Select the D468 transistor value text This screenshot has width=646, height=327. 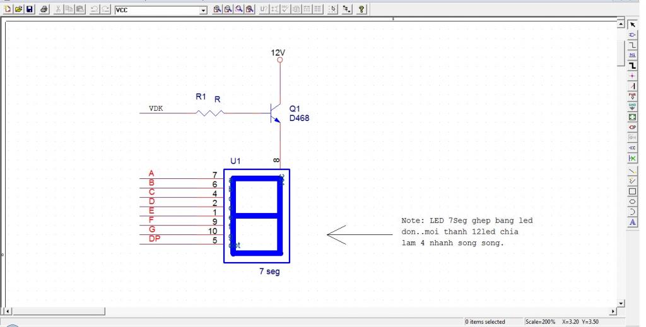[299, 118]
